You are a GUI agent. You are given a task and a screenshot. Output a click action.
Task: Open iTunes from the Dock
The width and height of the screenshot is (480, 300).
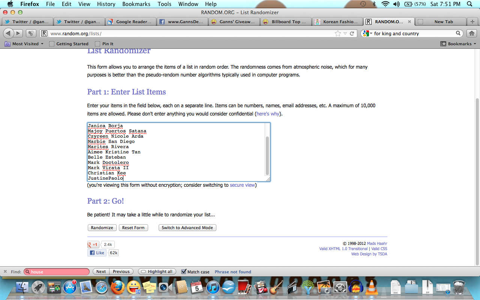(x=213, y=288)
